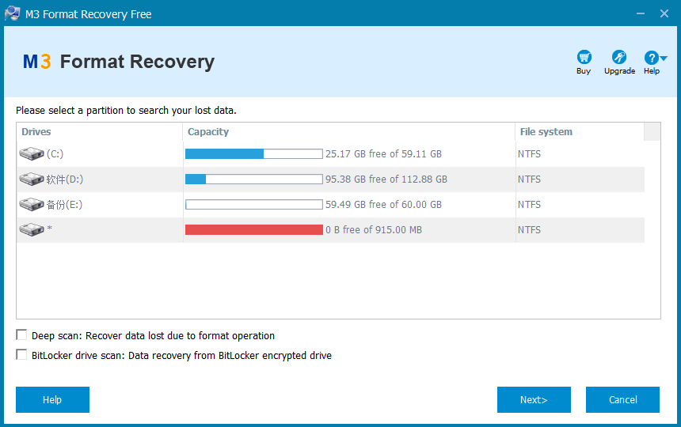Select the C: drive icon
681x427 pixels.
(31, 153)
